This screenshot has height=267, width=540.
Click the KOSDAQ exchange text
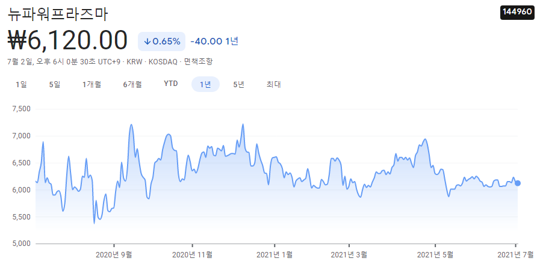(x=163, y=62)
